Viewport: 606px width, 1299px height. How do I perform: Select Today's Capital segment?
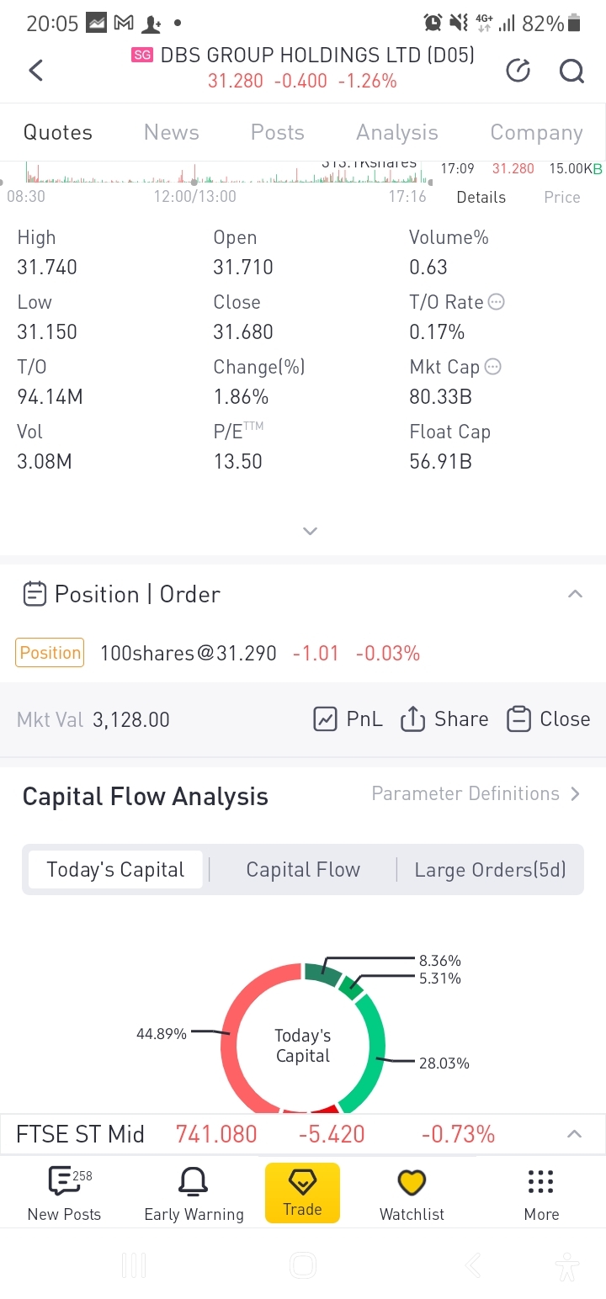click(x=115, y=869)
